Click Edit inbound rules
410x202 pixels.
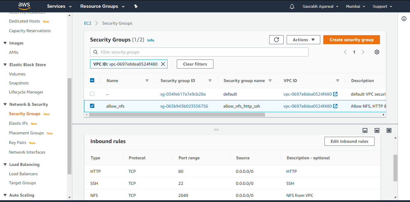click(x=349, y=141)
